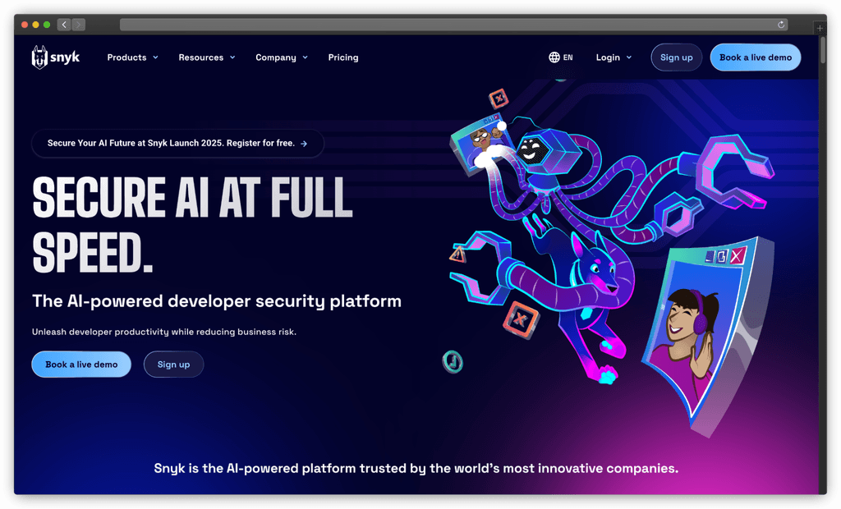Click the page vertical scrollbar thumb
The image size is (841, 509).
(x=823, y=50)
